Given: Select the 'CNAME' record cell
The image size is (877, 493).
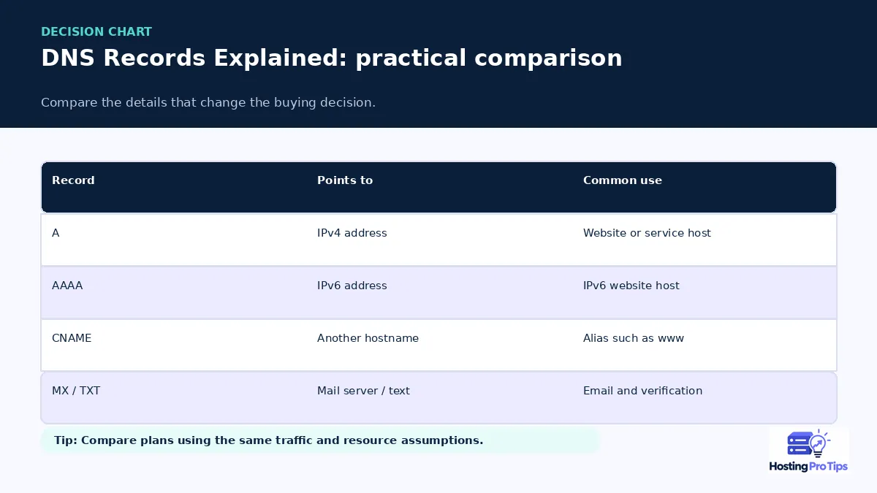Looking at the screenshot, I should (72, 338).
